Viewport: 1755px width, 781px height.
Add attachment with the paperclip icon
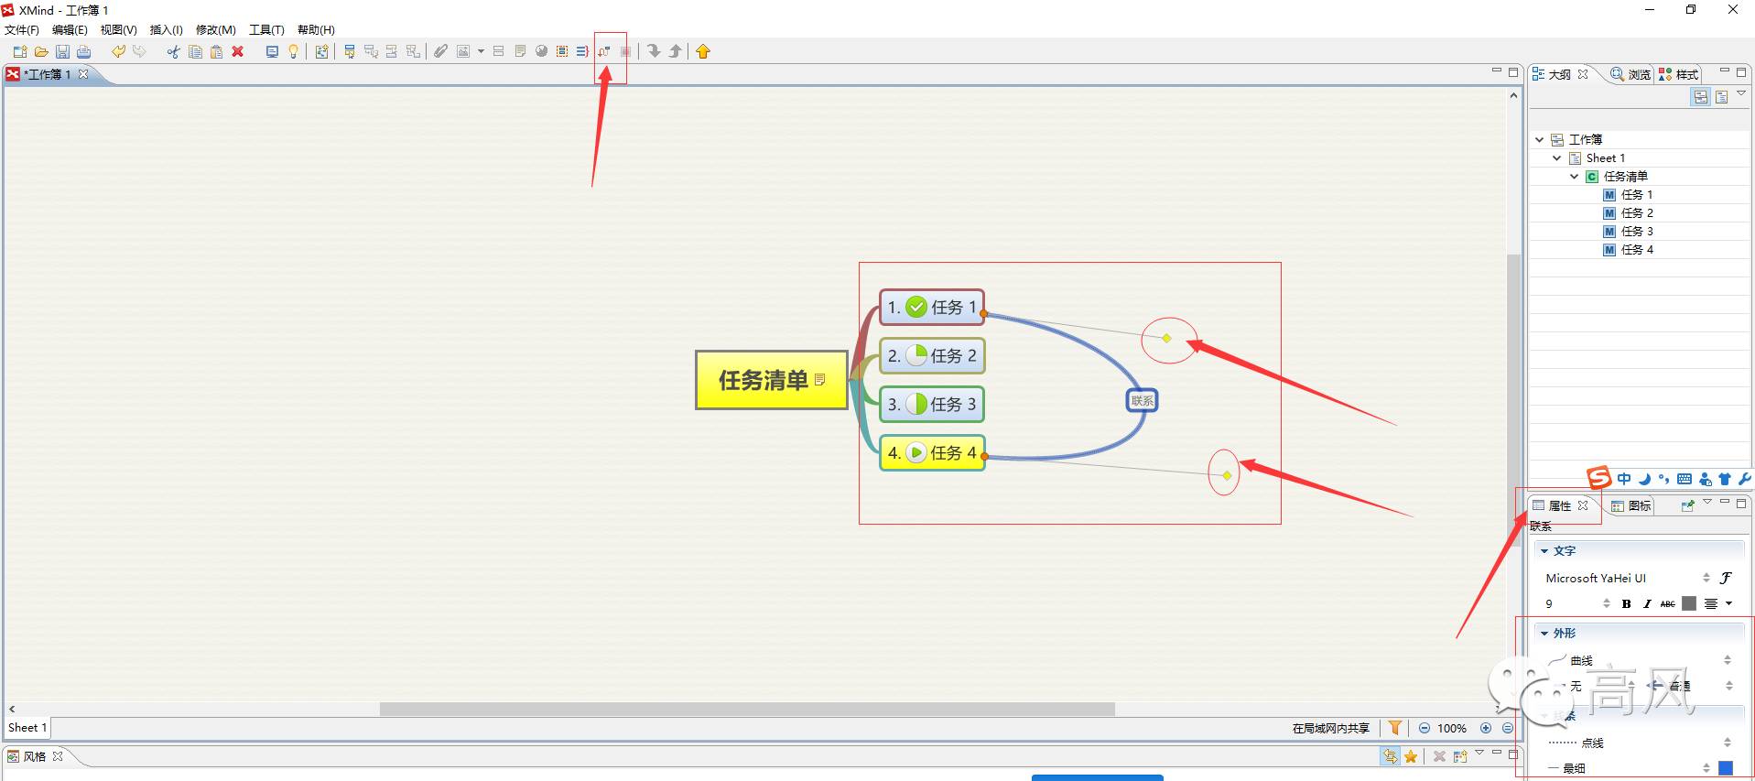[440, 51]
